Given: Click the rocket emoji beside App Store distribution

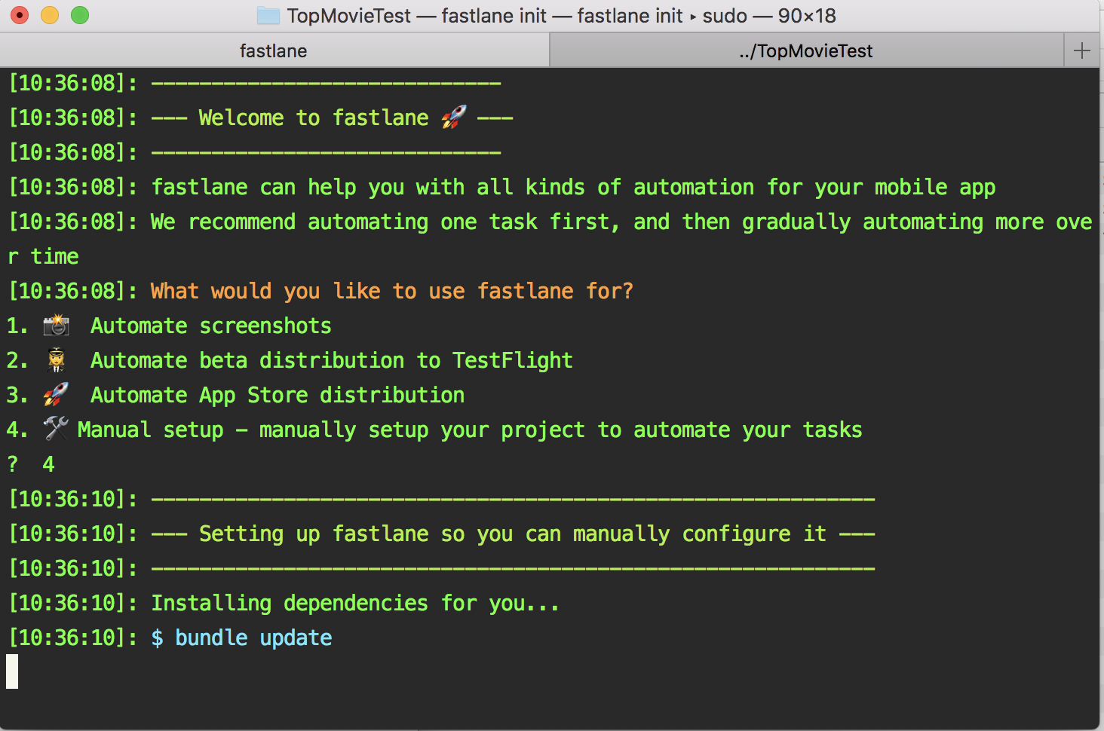Looking at the screenshot, I should pyautogui.click(x=56, y=394).
